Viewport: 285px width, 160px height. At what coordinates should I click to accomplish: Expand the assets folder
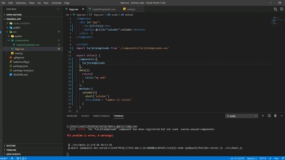coord(18,36)
